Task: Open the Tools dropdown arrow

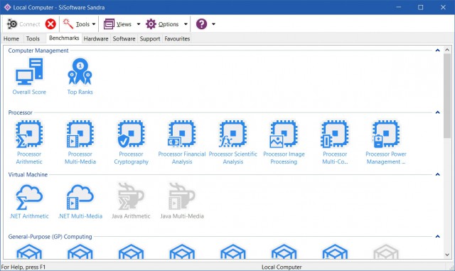Action: coord(94,24)
